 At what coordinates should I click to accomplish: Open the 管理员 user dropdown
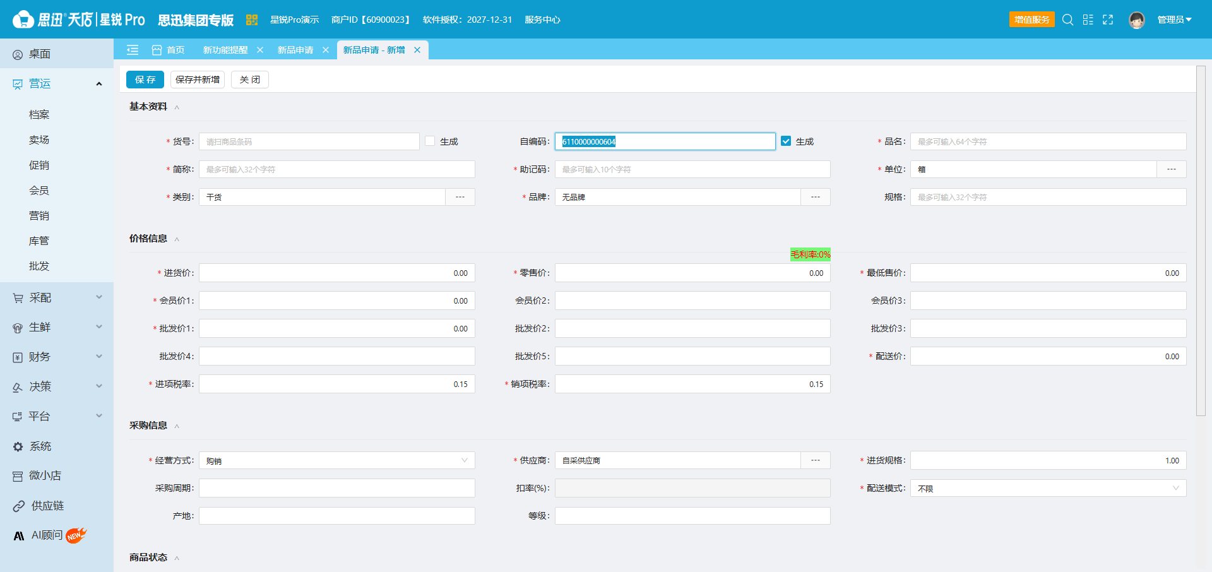click(x=1174, y=20)
